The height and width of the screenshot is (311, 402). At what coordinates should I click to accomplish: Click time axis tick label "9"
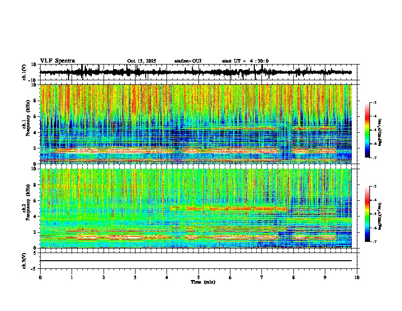tap(325, 277)
